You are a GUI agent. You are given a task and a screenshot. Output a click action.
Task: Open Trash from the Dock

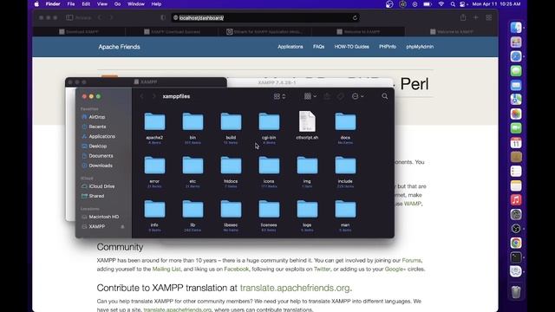pyautogui.click(x=516, y=292)
